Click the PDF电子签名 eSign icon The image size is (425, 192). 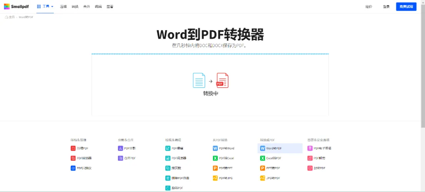click(310, 148)
